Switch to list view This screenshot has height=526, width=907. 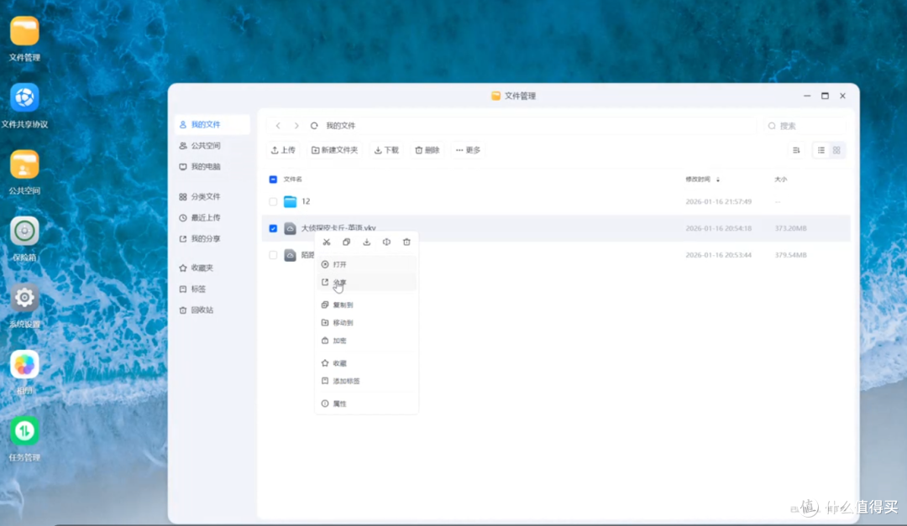click(x=820, y=150)
